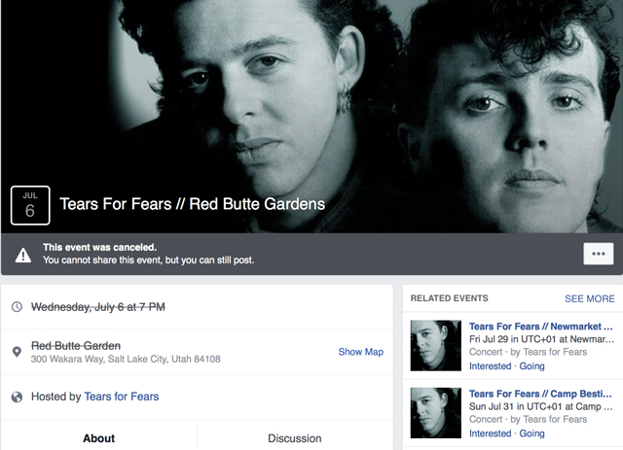The height and width of the screenshot is (450, 623).
Task: Mark Interested for the Camp Bestival event
Action: click(x=490, y=433)
